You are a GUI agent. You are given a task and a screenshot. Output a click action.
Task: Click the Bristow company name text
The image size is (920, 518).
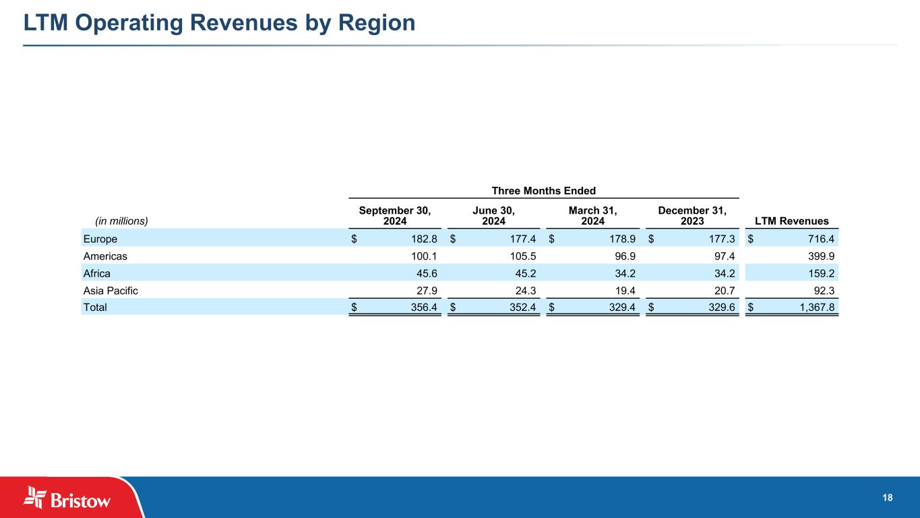[x=82, y=500]
